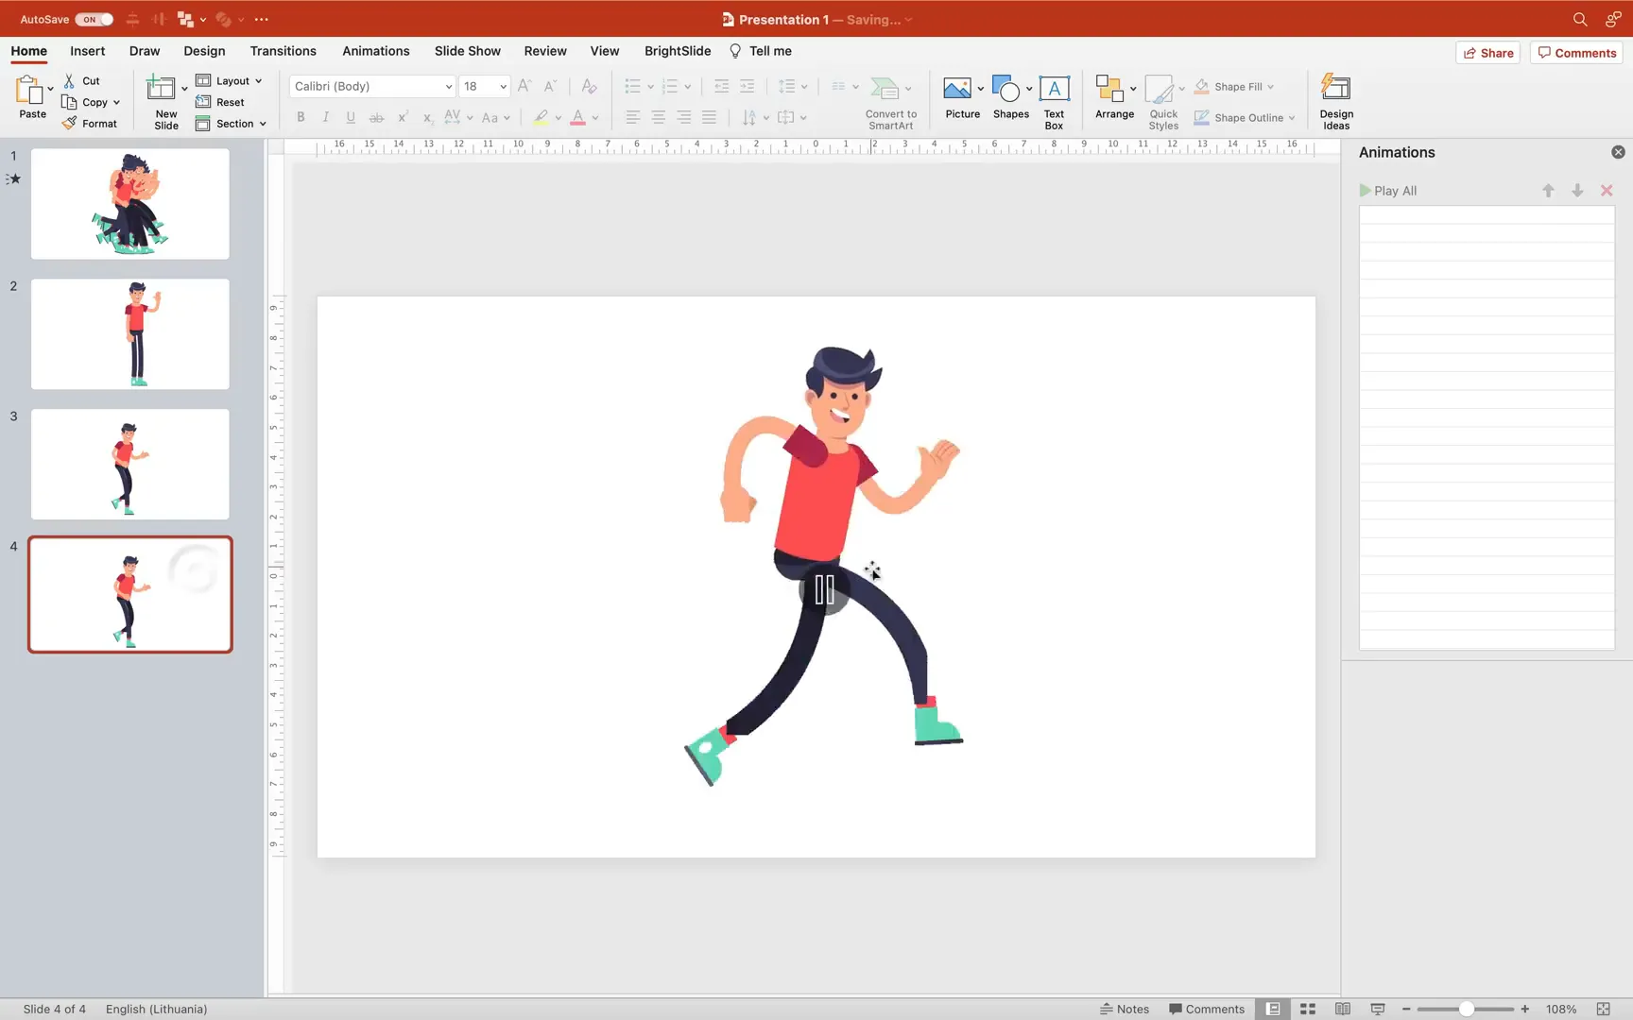Fit slide to current window icon
This screenshot has width=1633, height=1020.
tap(1603, 1009)
